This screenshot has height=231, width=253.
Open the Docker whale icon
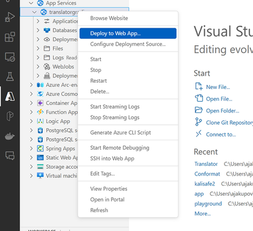9,136
